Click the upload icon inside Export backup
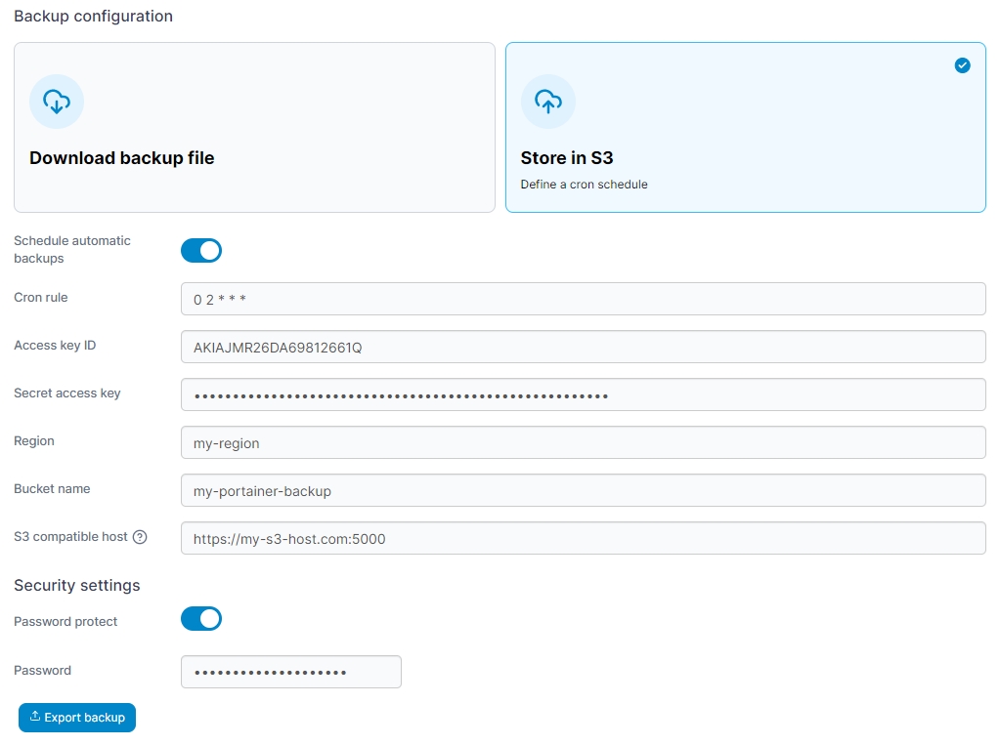The image size is (1000, 745). pyautogui.click(x=34, y=717)
